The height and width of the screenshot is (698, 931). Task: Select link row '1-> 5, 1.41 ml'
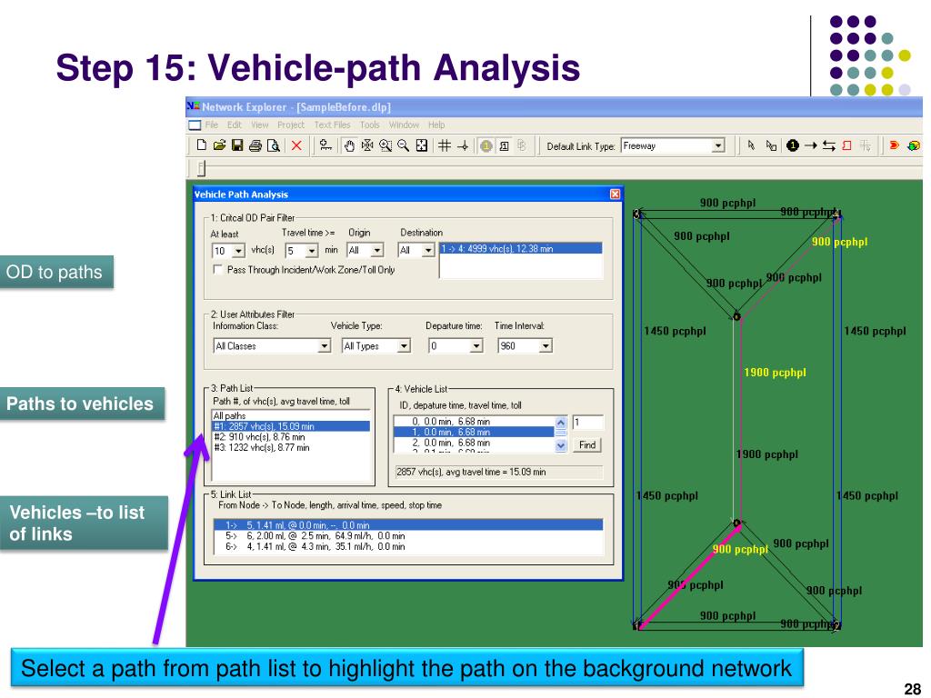click(x=408, y=525)
